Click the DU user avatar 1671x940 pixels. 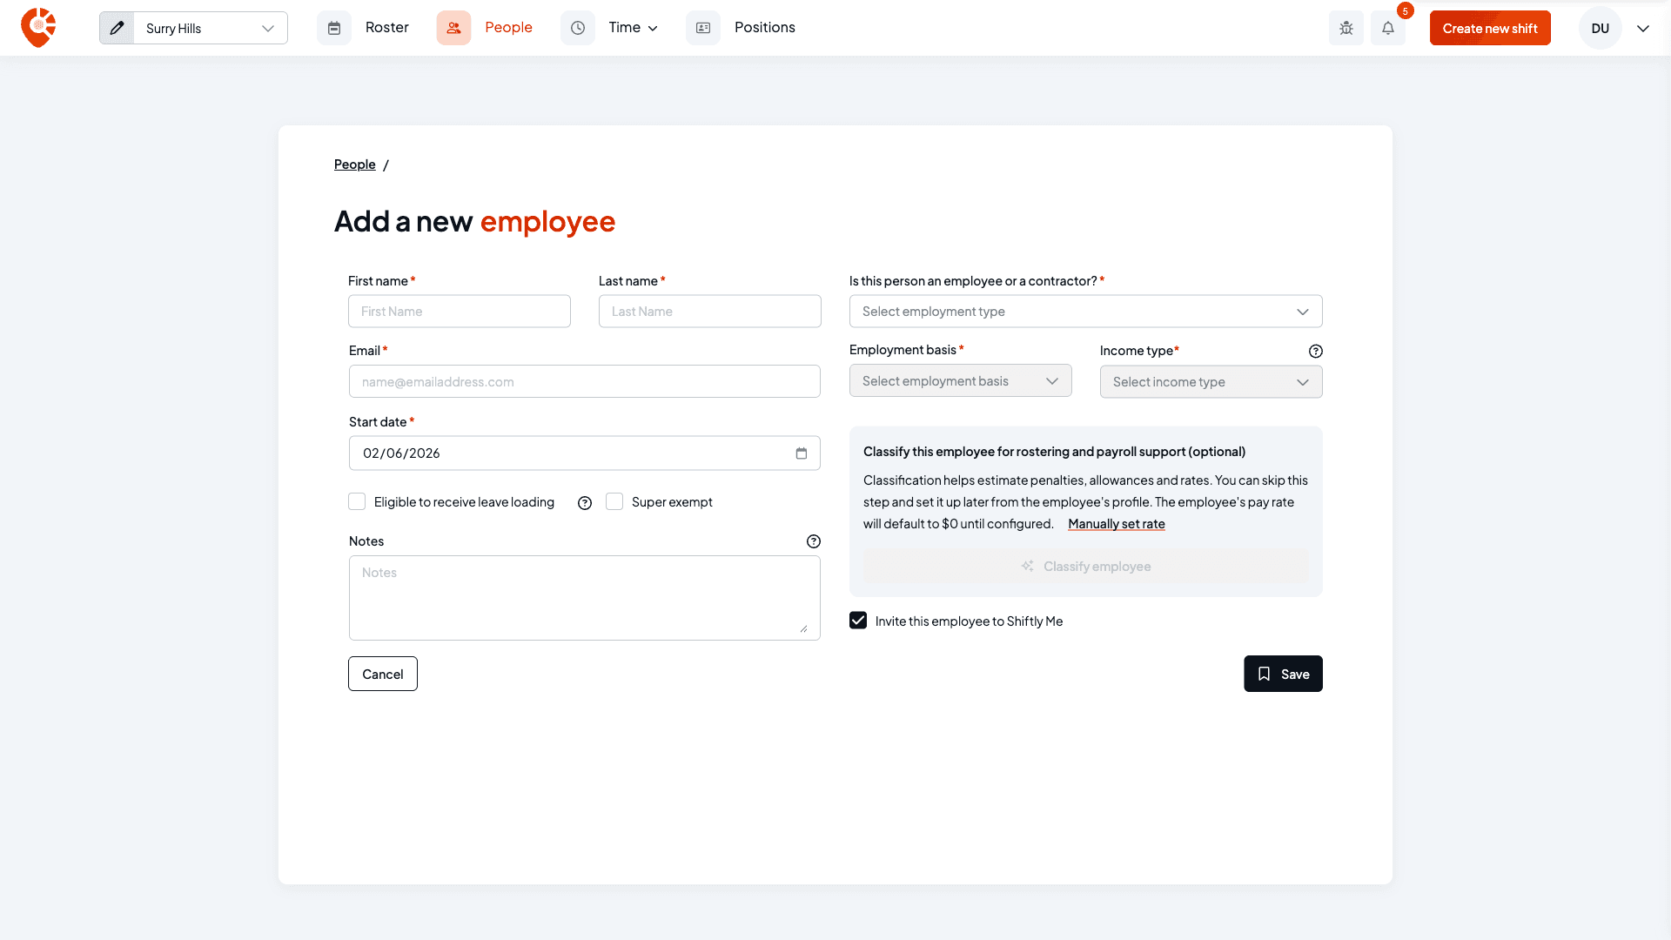click(x=1600, y=28)
